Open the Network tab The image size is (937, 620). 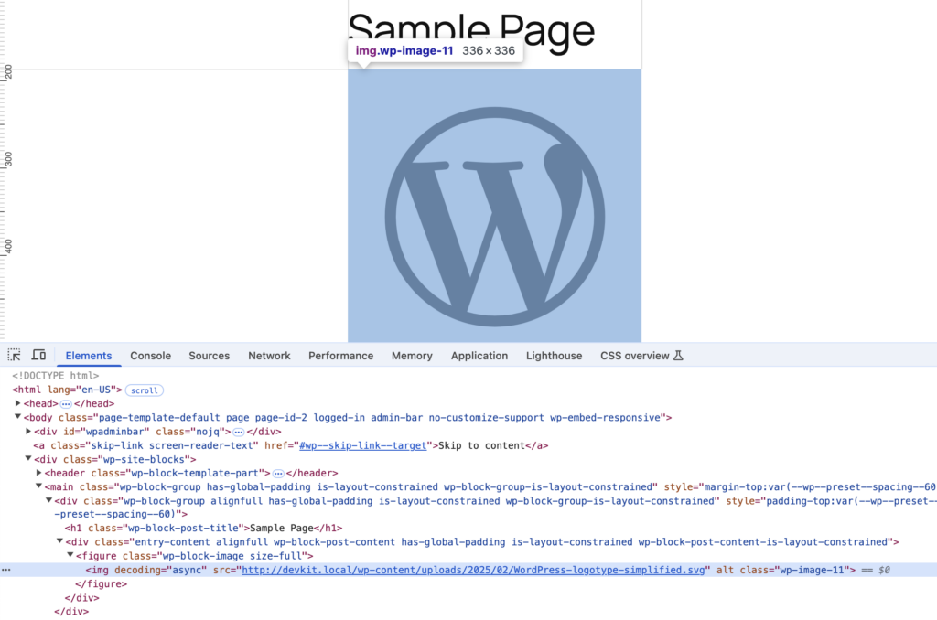pos(270,356)
